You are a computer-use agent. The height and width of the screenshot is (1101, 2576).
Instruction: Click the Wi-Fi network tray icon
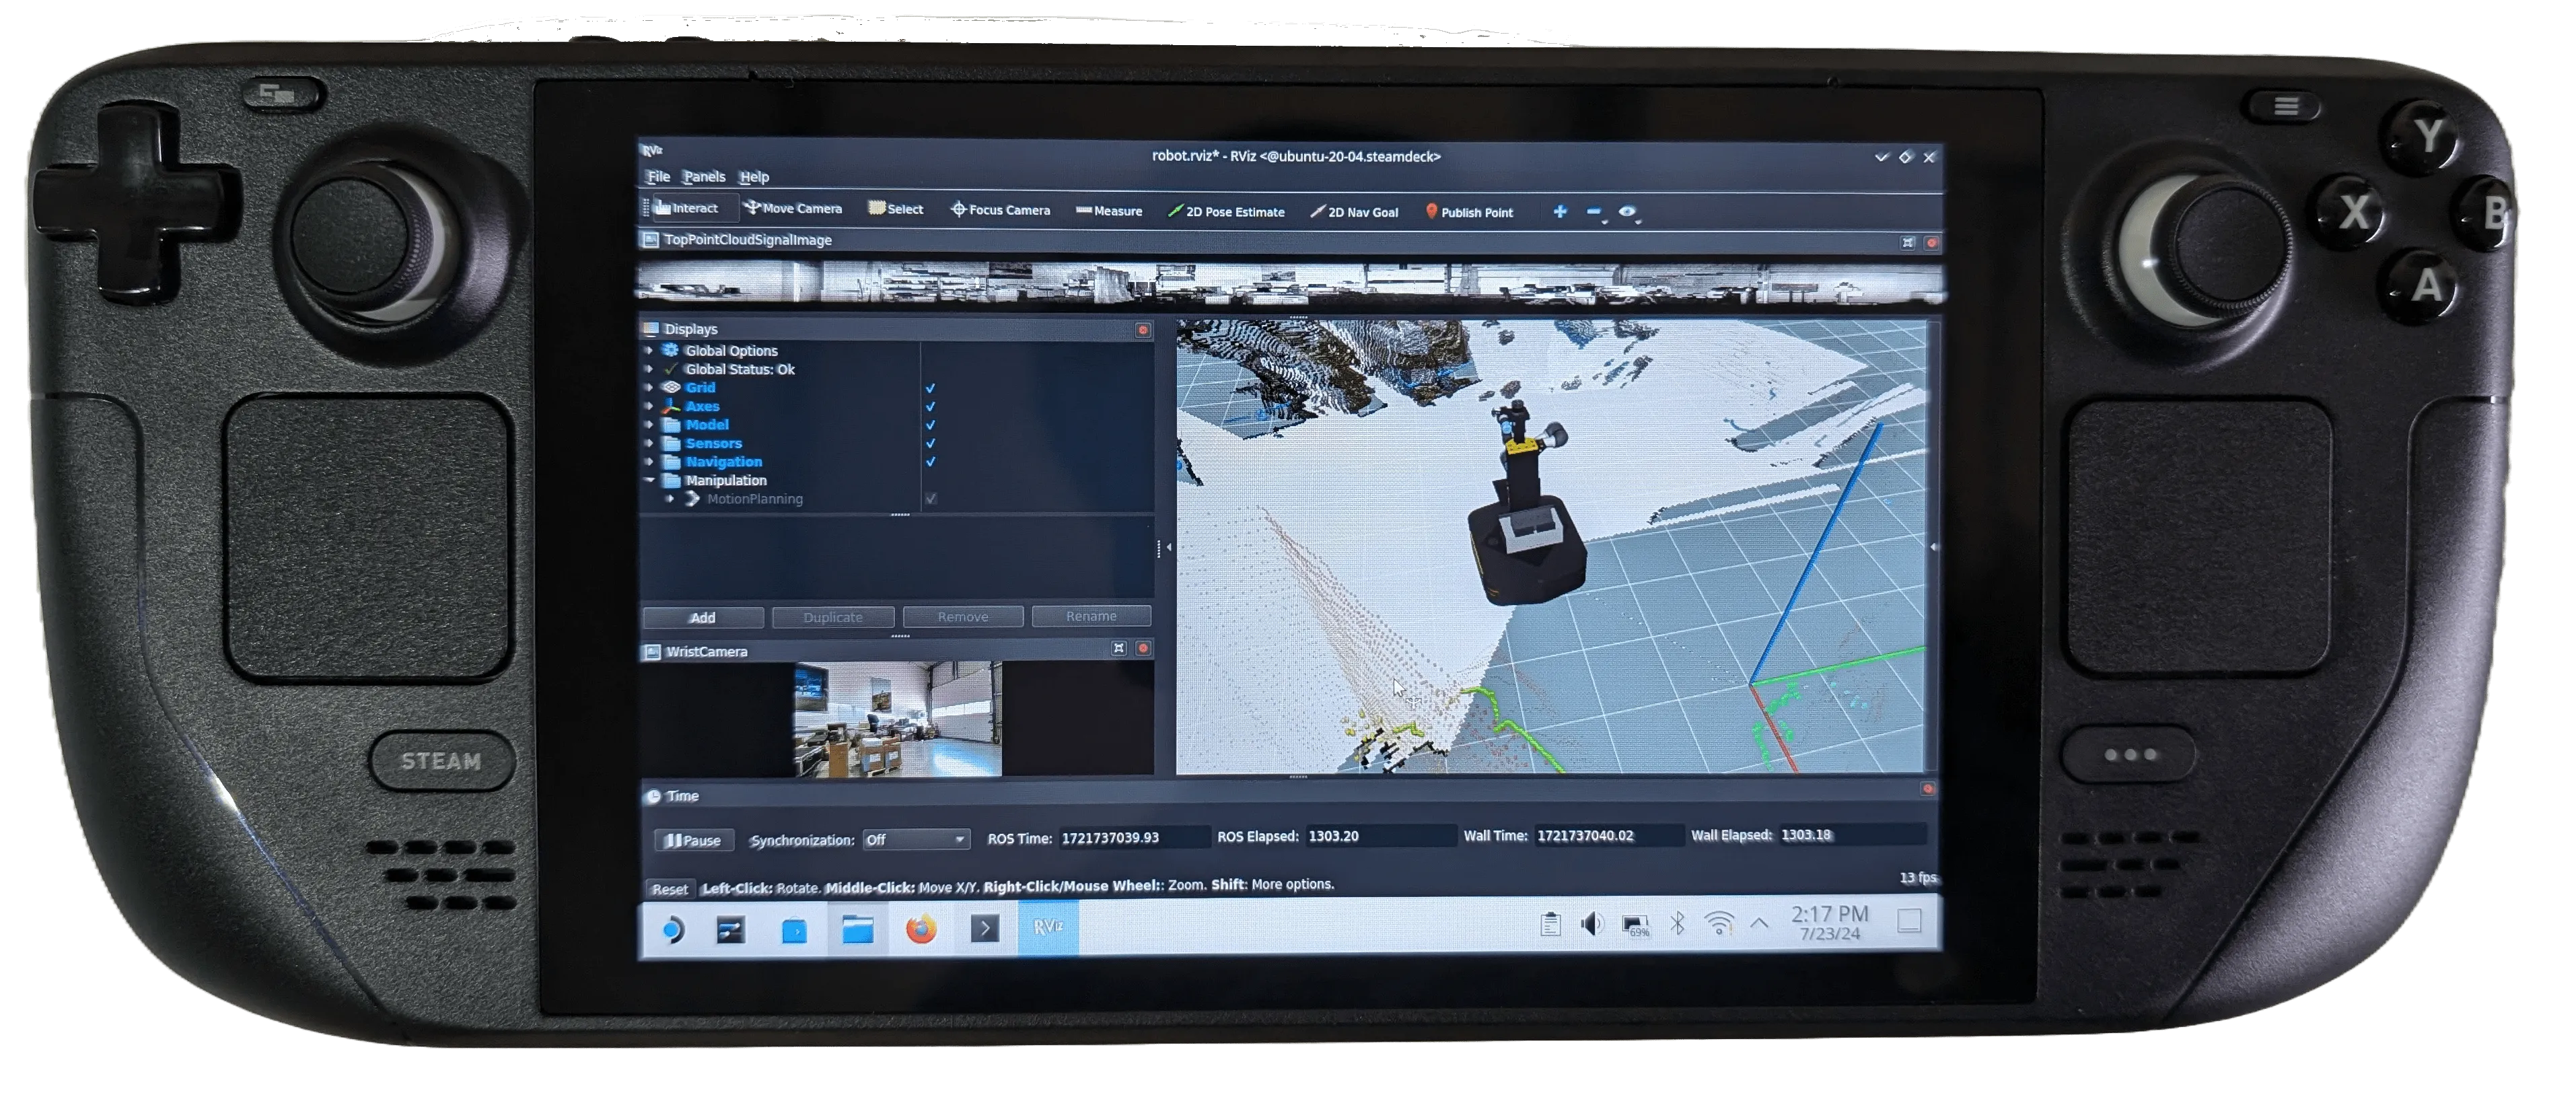coord(1719,923)
